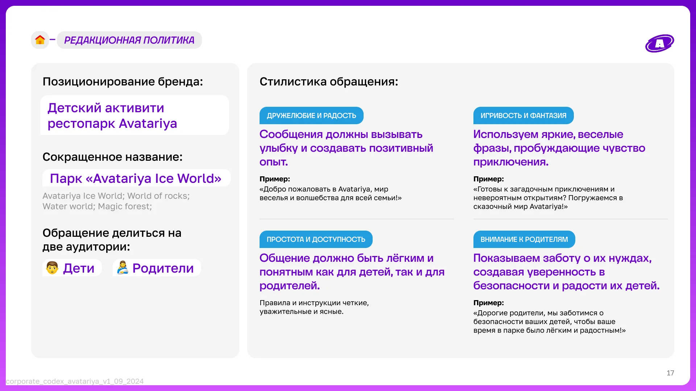Open the РЕДАКЦИОННАЯ ПОЛИТИКА section label
Viewport: 696px width, 391px height.
(x=129, y=40)
